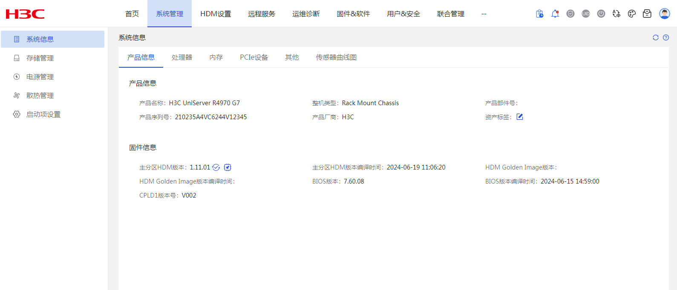This screenshot has height=290, width=677.
Task: Click BIOS compile time 2024-06-15 14:59:00
Action: click(x=570, y=181)
